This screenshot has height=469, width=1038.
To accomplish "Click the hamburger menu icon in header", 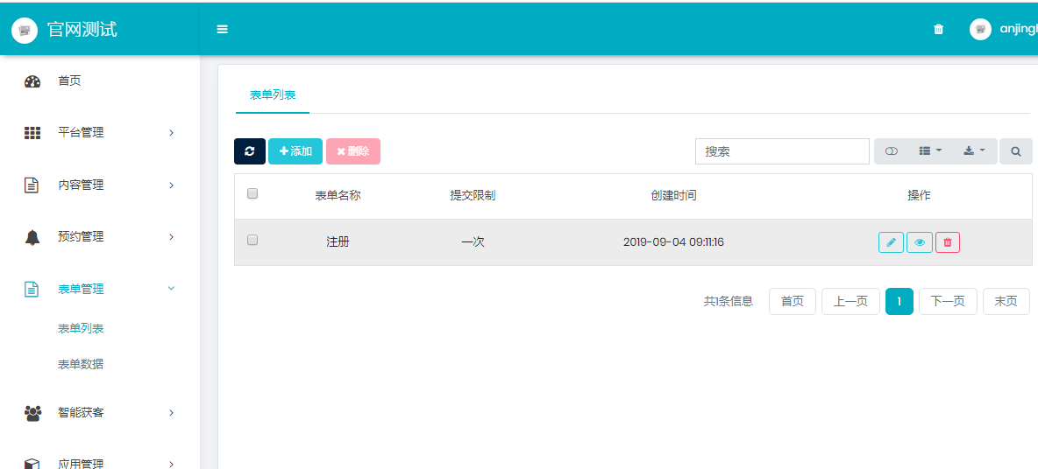I will click(x=223, y=29).
